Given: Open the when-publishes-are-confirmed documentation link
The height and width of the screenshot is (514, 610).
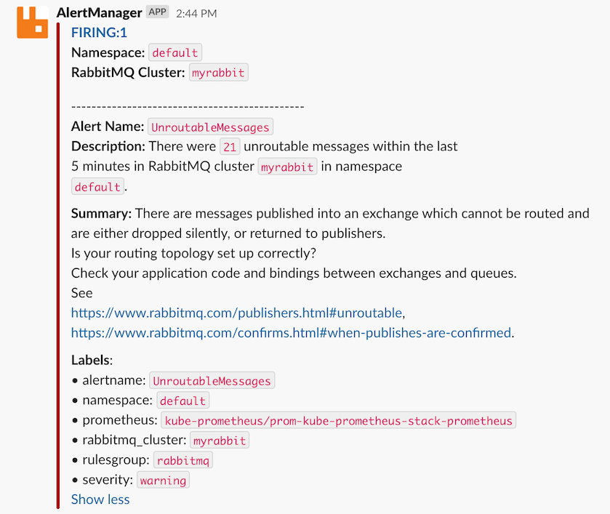Looking at the screenshot, I should click(x=292, y=333).
